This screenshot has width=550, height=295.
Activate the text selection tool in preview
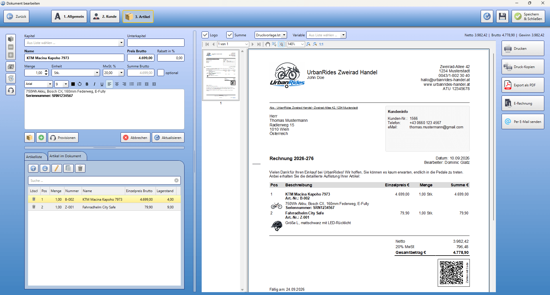click(x=274, y=44)
